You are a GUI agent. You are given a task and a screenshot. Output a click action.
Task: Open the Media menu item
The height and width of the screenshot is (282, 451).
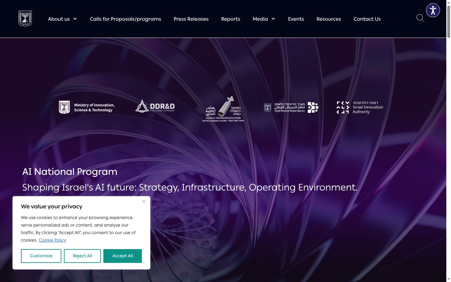pos(260,19)
